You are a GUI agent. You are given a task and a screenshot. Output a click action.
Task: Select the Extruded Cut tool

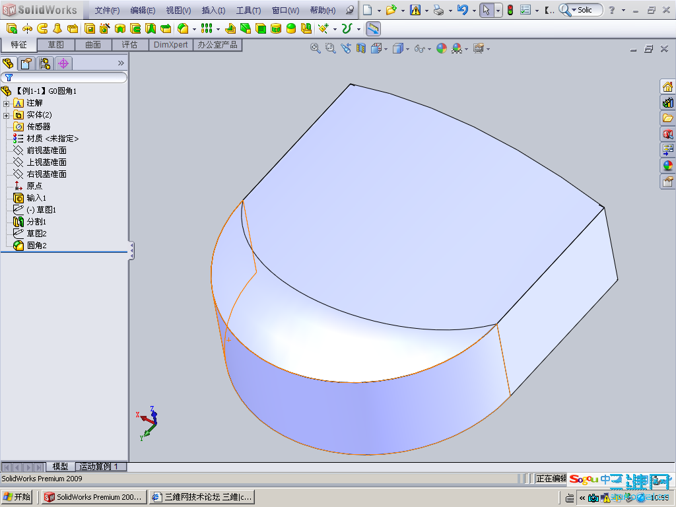pos(90,28)
